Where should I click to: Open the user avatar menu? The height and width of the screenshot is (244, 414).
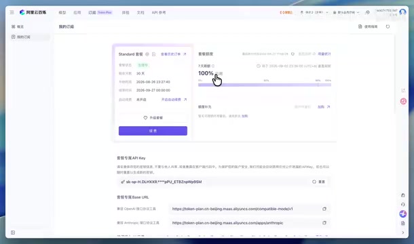402,12
